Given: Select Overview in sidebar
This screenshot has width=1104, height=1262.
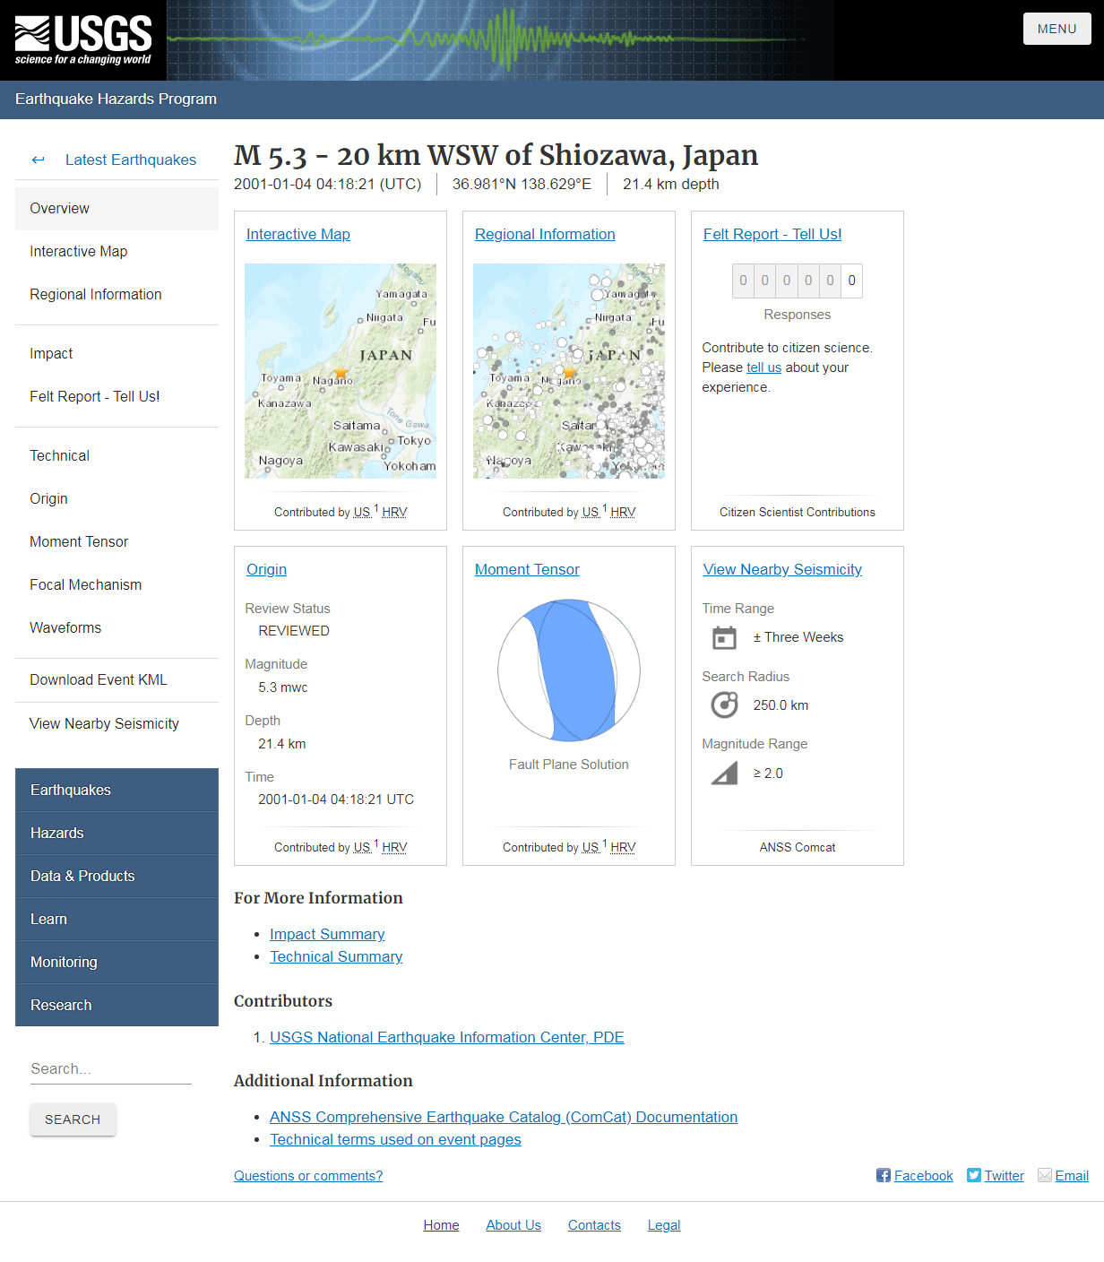Looking at the screenshot, I should click(x=116, y=208).
